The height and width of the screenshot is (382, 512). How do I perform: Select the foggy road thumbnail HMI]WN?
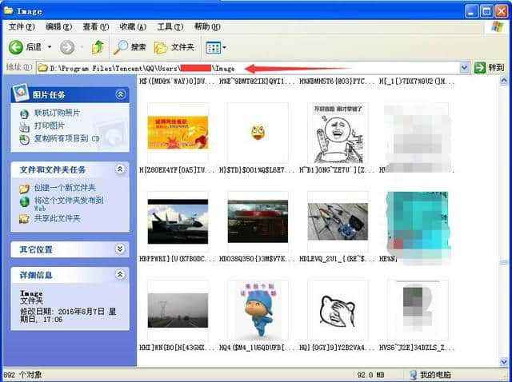[178, 310]
